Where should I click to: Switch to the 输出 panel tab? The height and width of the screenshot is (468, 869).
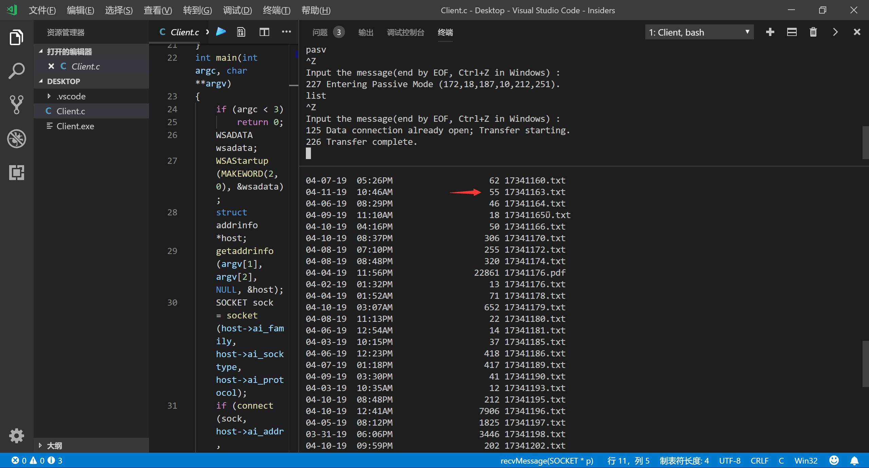tap(366, 32)
